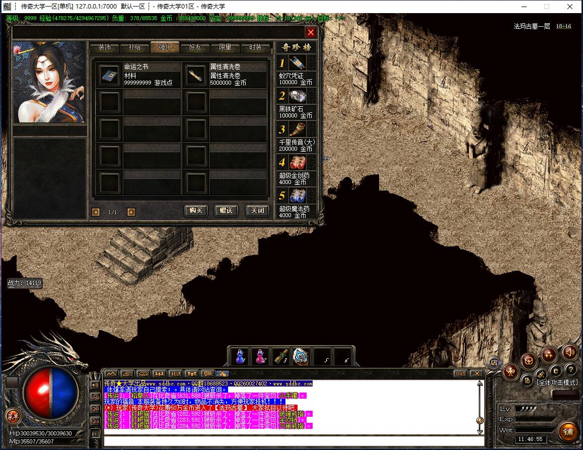Use the red potion in quickslot 2
Image resolution: width=583 pixels, height=450 pixels.
pyautogui.click(x=260, y=357)
